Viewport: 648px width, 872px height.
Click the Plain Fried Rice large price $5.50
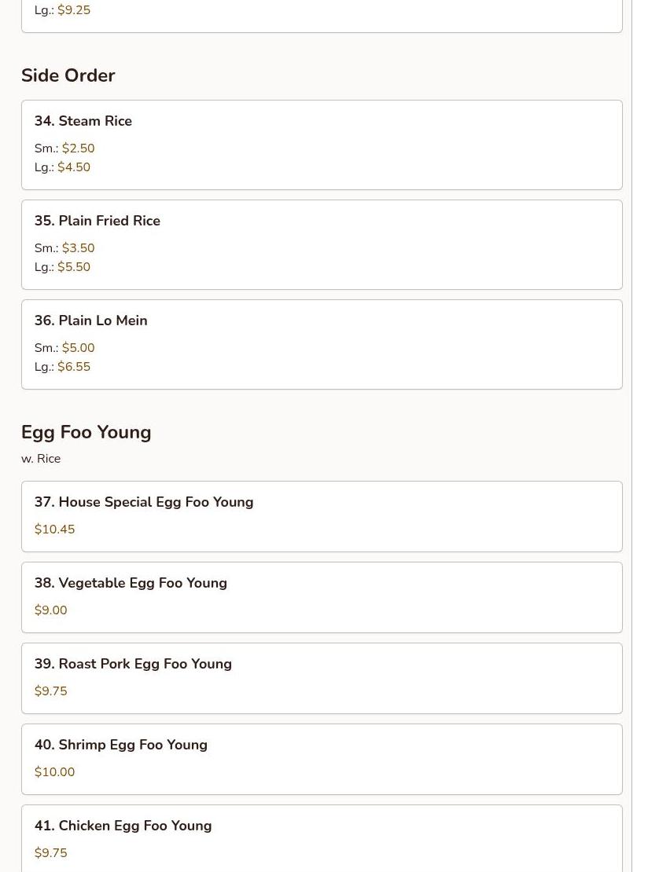pyautogui.click(x=74, y=267)
